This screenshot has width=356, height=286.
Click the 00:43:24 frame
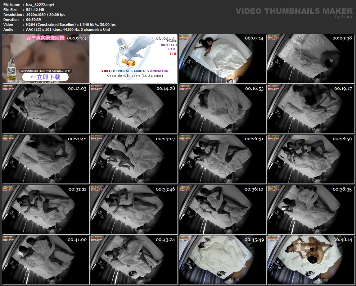(x=134, y=260)
